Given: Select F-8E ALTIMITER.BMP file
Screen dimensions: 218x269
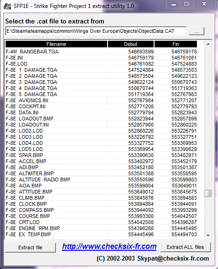Looking at the screenshot, I should tap(101, 173).
